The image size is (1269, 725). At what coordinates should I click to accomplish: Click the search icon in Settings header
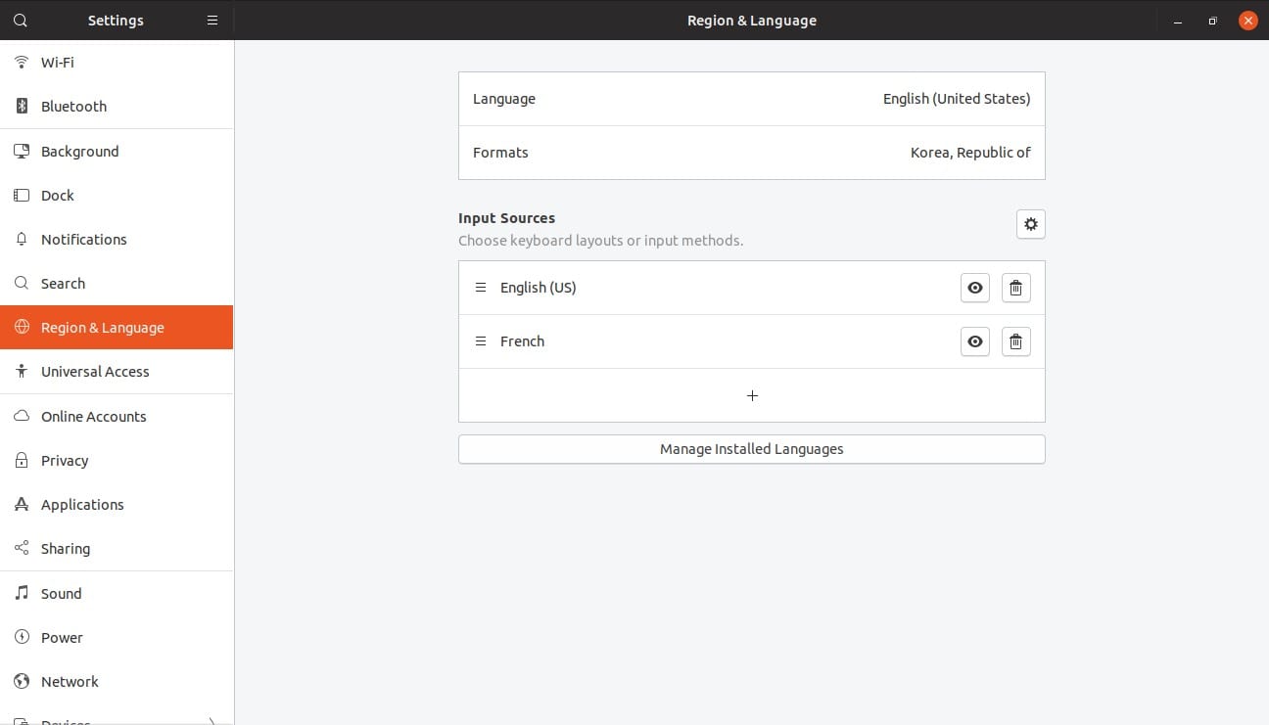coord(21,20)
